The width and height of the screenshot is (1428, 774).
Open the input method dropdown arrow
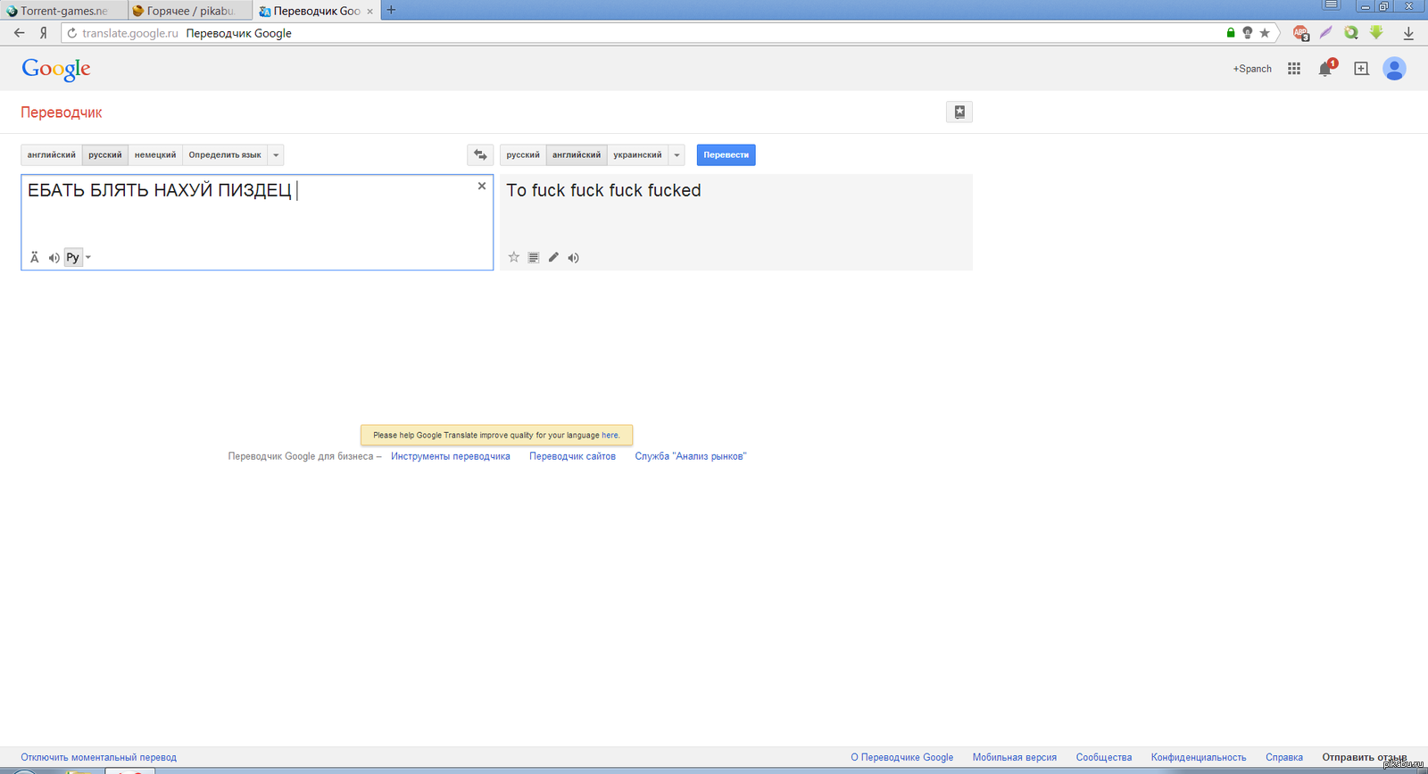coord(87,257)
